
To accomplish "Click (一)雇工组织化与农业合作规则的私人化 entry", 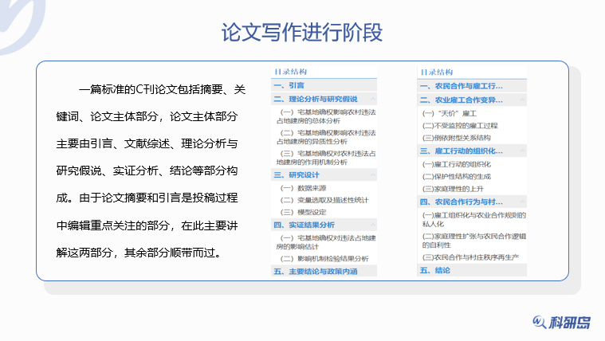I will [x=474, y=219].
